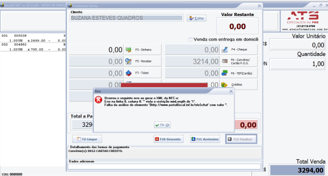Apply discount with F10-Desconto button
This screenshot has height=176, width=328.
coord(169,139)
